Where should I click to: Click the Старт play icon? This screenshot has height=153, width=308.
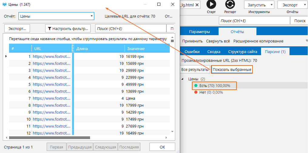[x=211, y=4]
